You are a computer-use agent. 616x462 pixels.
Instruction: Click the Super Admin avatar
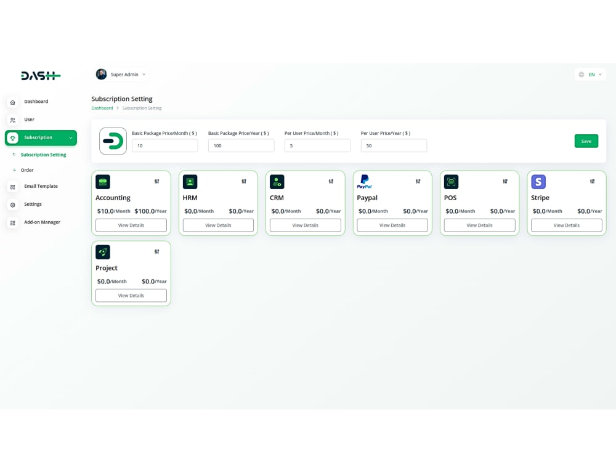tap(102, 75)
